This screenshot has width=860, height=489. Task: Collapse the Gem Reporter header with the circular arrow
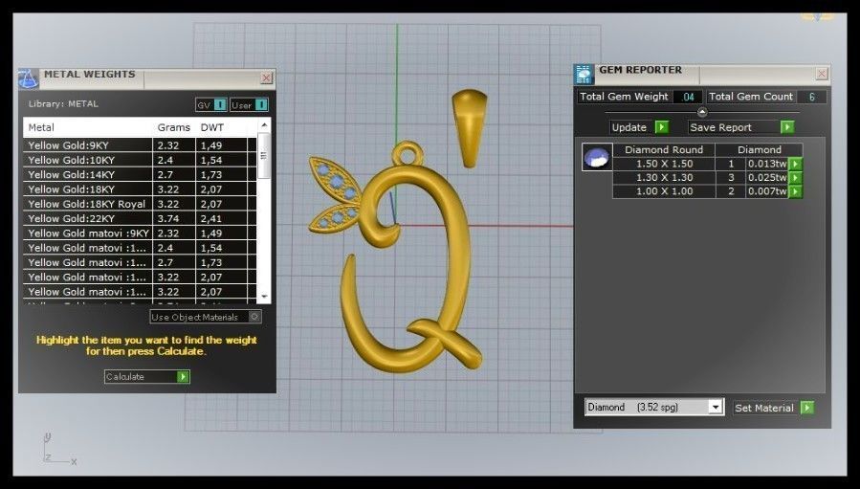click(x=701, y=112)
